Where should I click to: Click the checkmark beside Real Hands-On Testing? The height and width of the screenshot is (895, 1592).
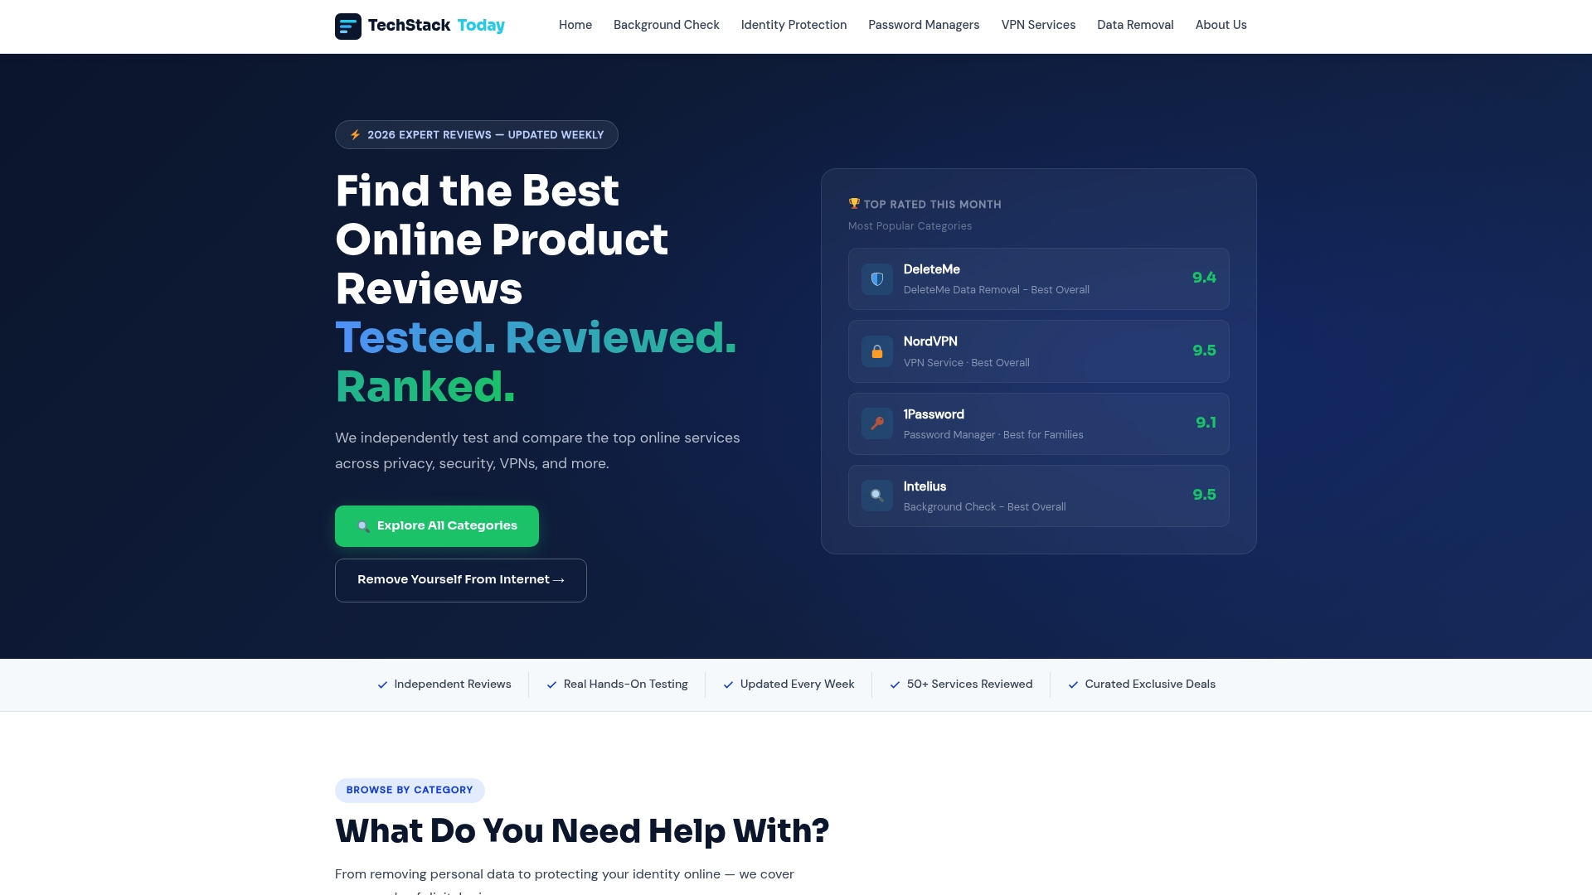pos(551,685)
